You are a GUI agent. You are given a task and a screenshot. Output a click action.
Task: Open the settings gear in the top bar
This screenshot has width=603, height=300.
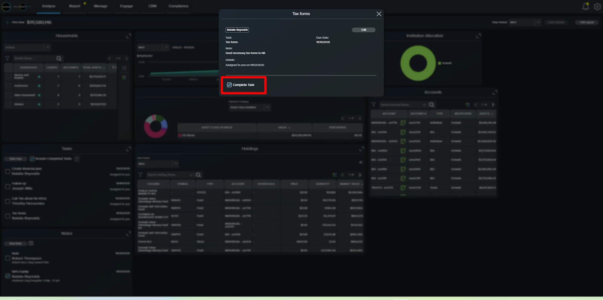(x=597, y=6)
